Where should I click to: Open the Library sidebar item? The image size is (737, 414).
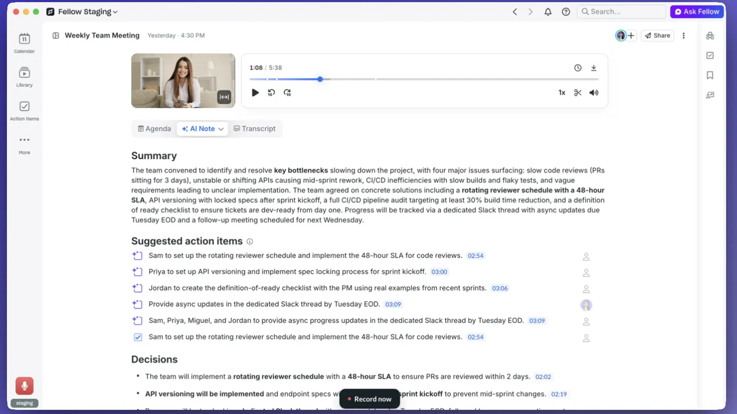coord(24,76)
